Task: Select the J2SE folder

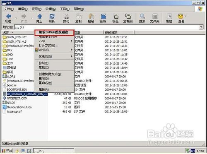Action: [x=8, y=59]
